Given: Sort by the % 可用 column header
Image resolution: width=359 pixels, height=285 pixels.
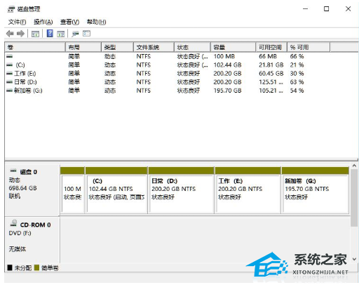Looking at the screenshot, I should pyautogui.click(x=309, y=47).
